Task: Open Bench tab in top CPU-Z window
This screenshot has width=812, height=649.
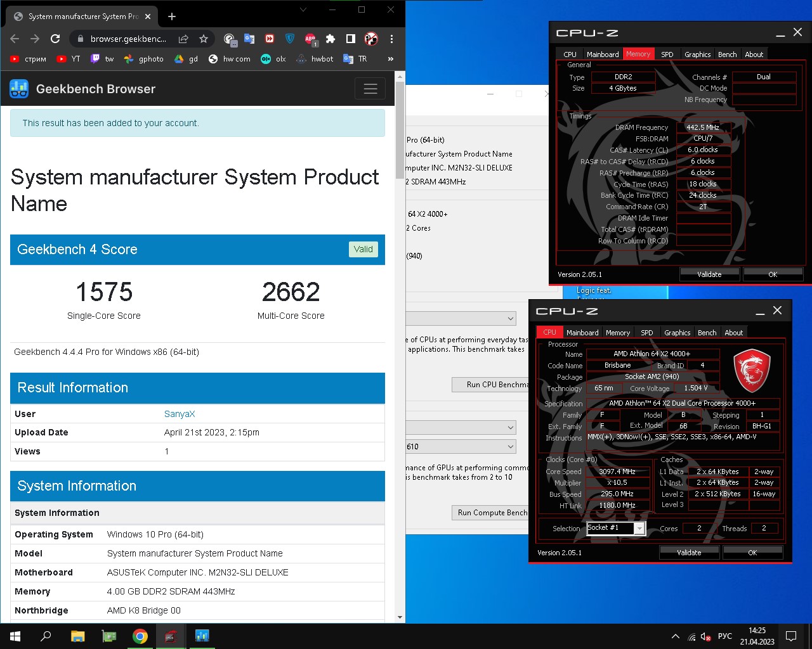Action: (728, 55)
